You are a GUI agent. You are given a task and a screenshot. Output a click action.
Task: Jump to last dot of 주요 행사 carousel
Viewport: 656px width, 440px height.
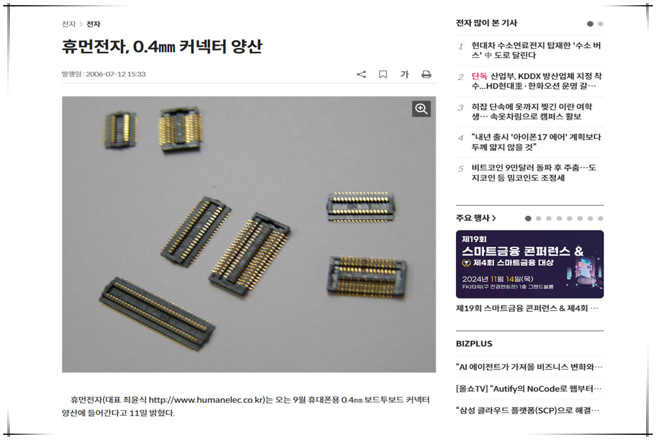pos(600,218)
